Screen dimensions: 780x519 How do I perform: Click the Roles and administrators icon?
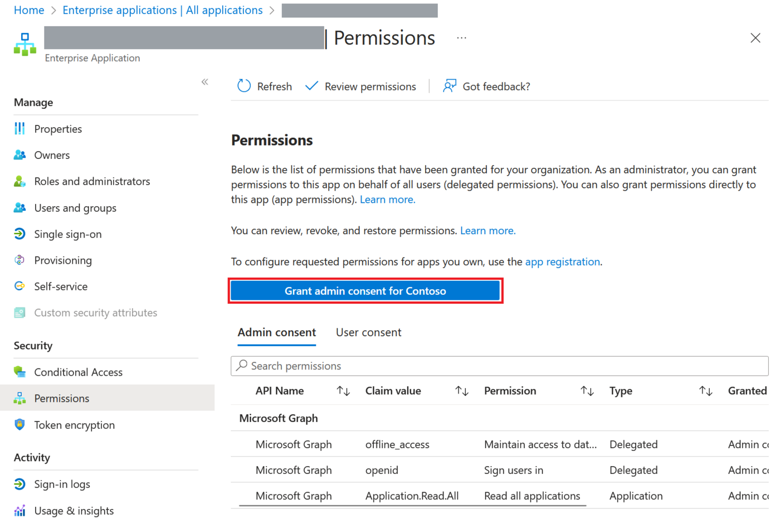[x=20, y=181]
